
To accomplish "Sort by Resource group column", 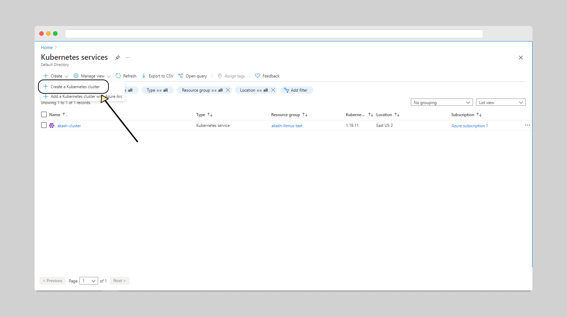I will coord(289,115).
